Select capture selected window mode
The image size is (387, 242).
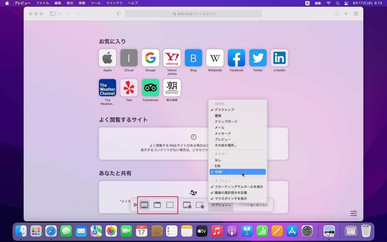click(x=157, y=205)
